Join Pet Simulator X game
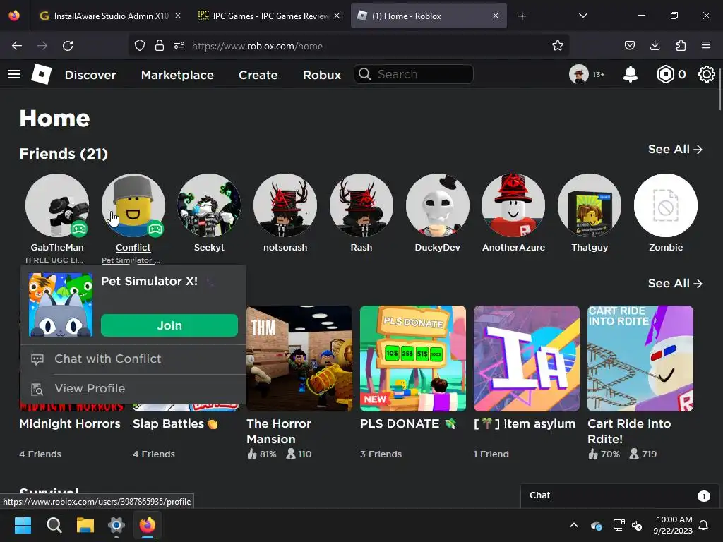Image resolution: width=723 pixels, height=542 pixels. tap(169, 325)
